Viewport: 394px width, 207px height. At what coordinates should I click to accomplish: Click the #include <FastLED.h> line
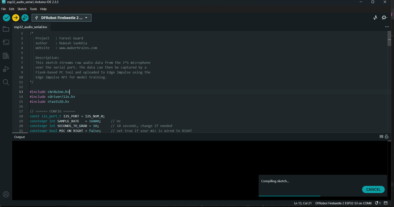pos(49,102)
